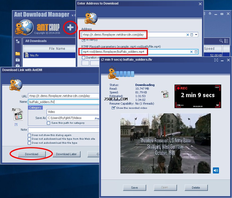Paste clipboard into the Address field

tap(192, 35)
